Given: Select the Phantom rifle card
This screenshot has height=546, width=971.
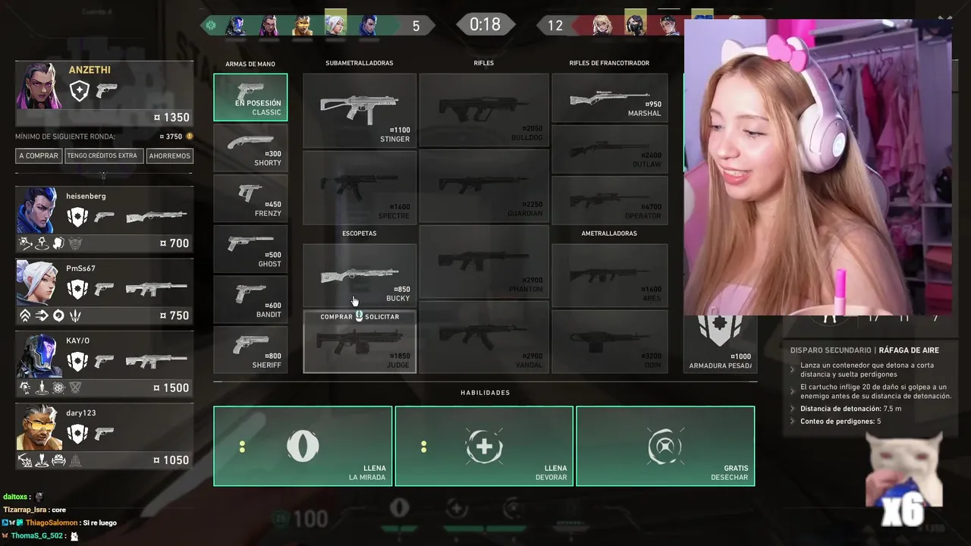Looking at the screenshot, I should click(484, 262).
